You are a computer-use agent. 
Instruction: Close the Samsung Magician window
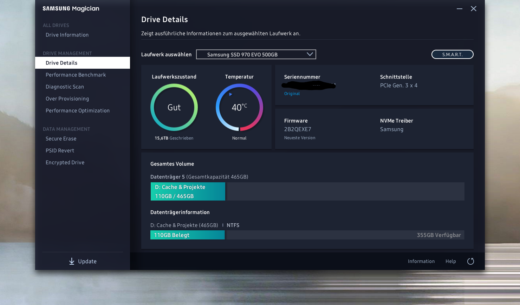tap(474, 9)
